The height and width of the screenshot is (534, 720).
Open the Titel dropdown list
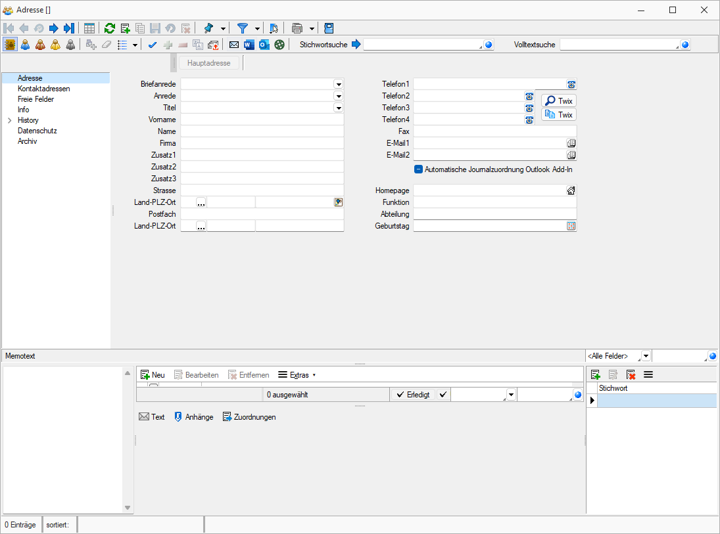tap(339, 108)
